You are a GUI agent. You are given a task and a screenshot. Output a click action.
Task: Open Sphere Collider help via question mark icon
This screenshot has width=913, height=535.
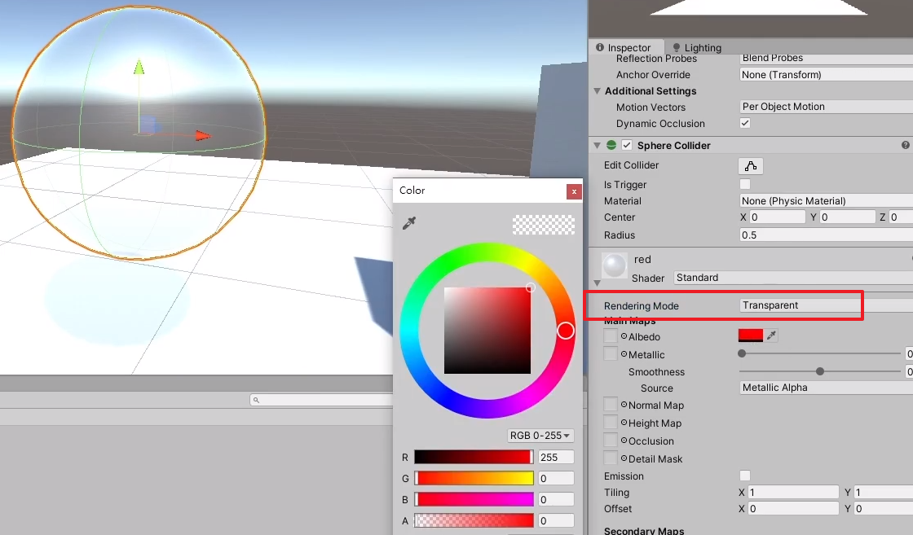point(905,145)
